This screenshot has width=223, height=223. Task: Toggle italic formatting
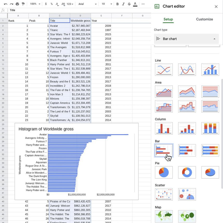[x=123, y=4]
